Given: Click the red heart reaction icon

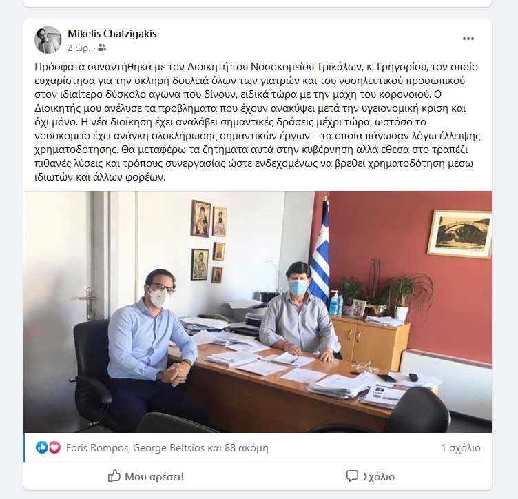Looking at the screenshot, I should tap(54, 447).
